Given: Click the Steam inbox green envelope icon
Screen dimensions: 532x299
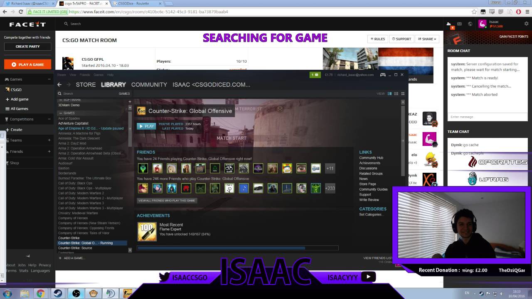Looking at the screenshot, I should click(315, 75).
